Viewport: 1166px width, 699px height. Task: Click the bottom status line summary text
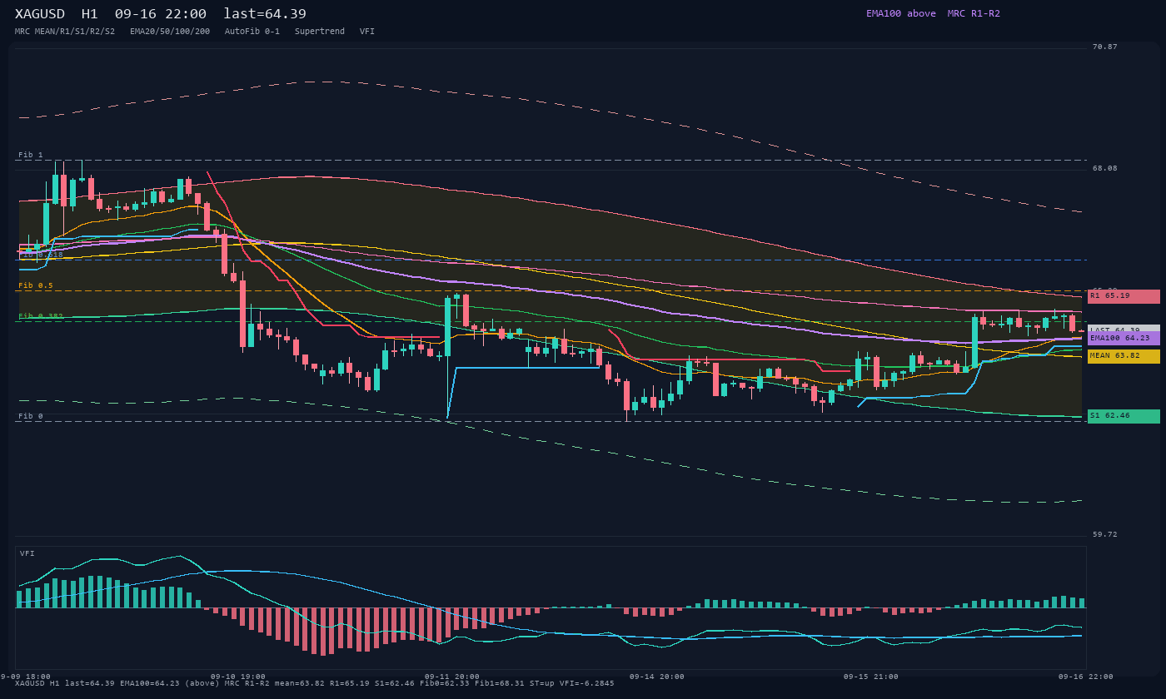[315, 683]
